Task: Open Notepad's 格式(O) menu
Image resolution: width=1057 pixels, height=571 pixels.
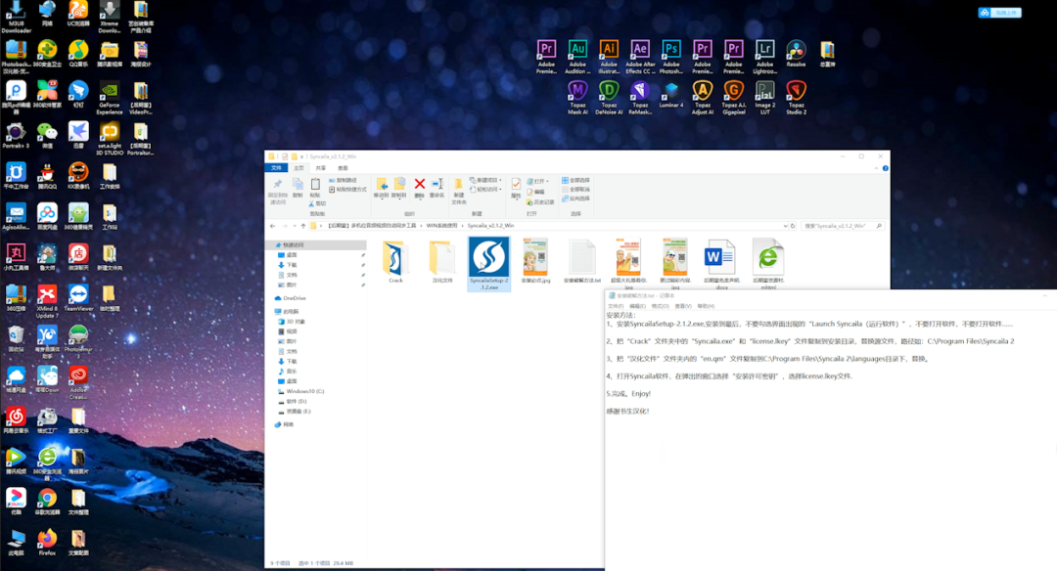Action: point(661,306)
